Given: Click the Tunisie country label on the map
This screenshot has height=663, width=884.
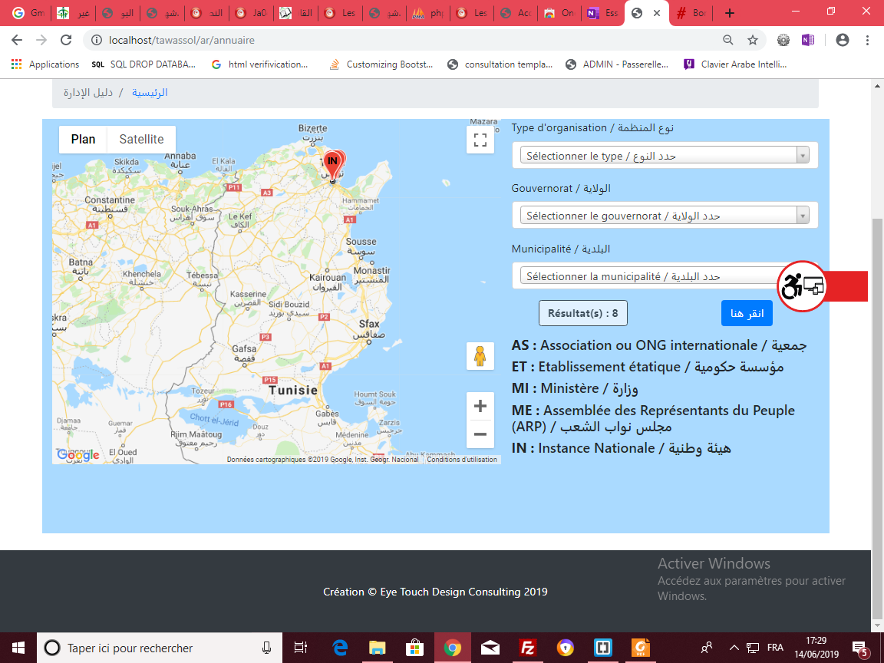Looking at the screenshot, I should click(293, 390).
